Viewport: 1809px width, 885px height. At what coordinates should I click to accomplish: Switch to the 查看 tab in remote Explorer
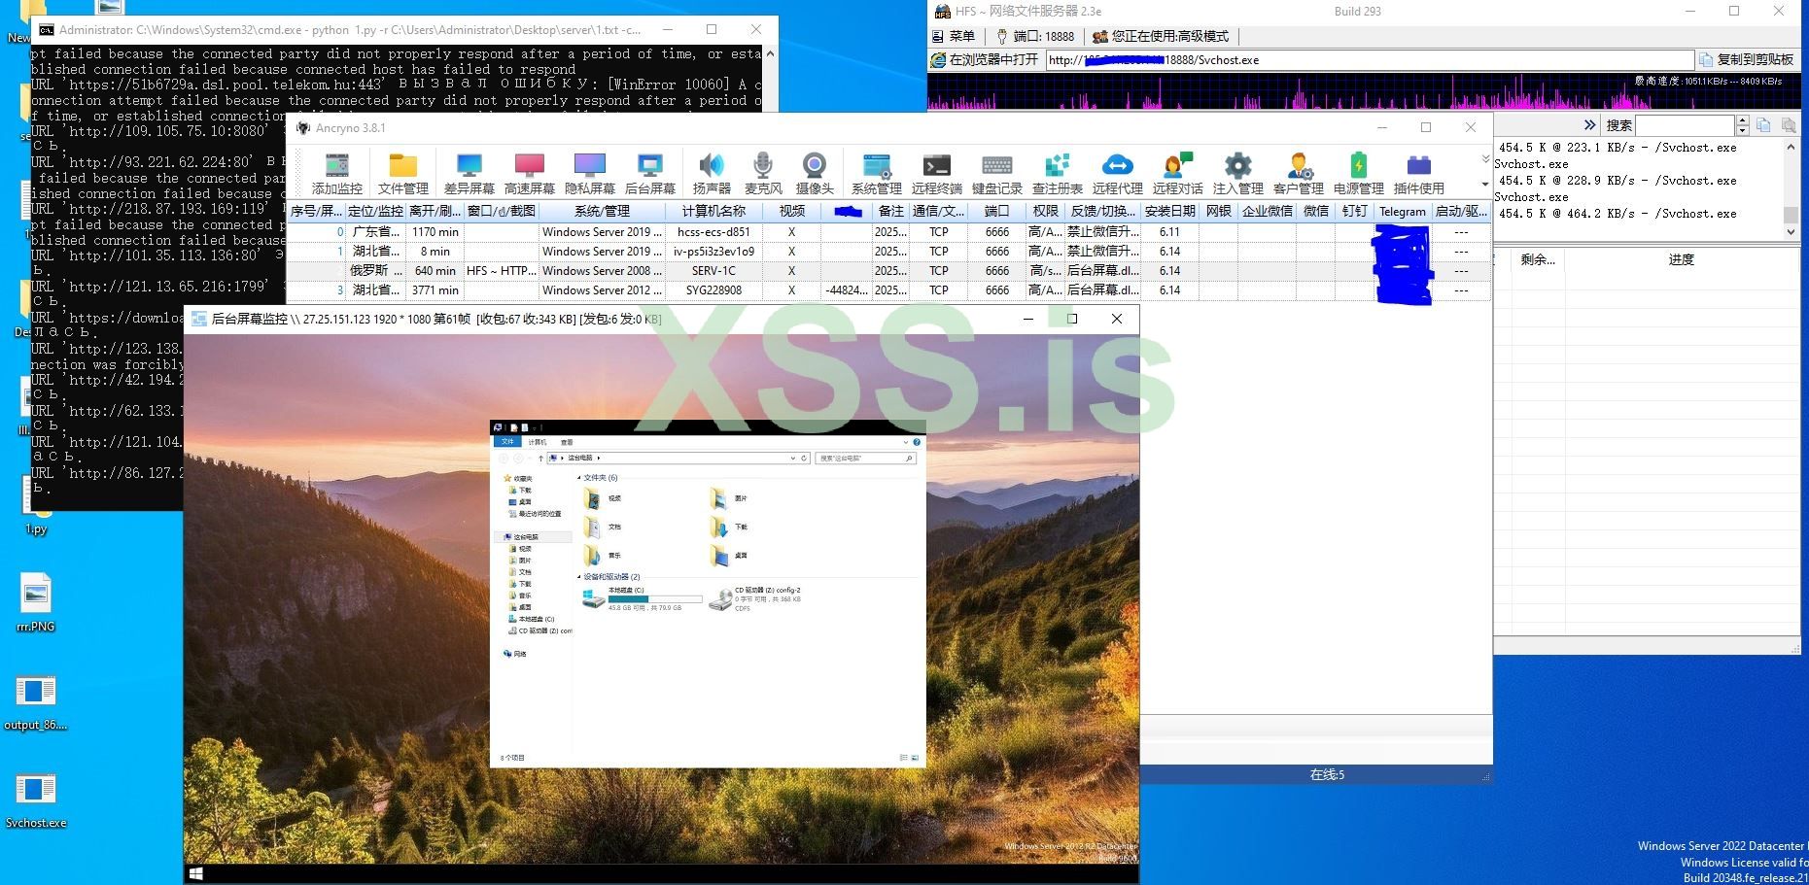point(567,442)
